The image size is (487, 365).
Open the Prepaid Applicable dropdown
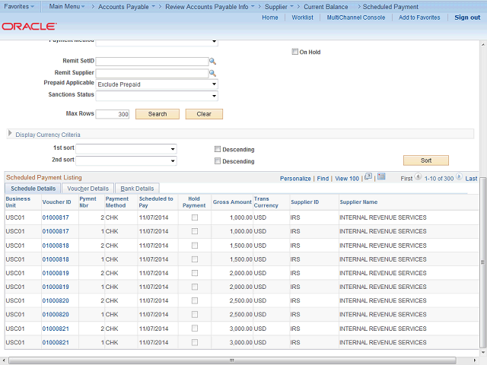click(157, 84)
